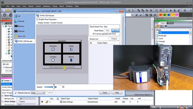The height and width of the screenshot is (109, 193).
Task: Select Triangle in Shape list
Action: click(x=162, y=41)
